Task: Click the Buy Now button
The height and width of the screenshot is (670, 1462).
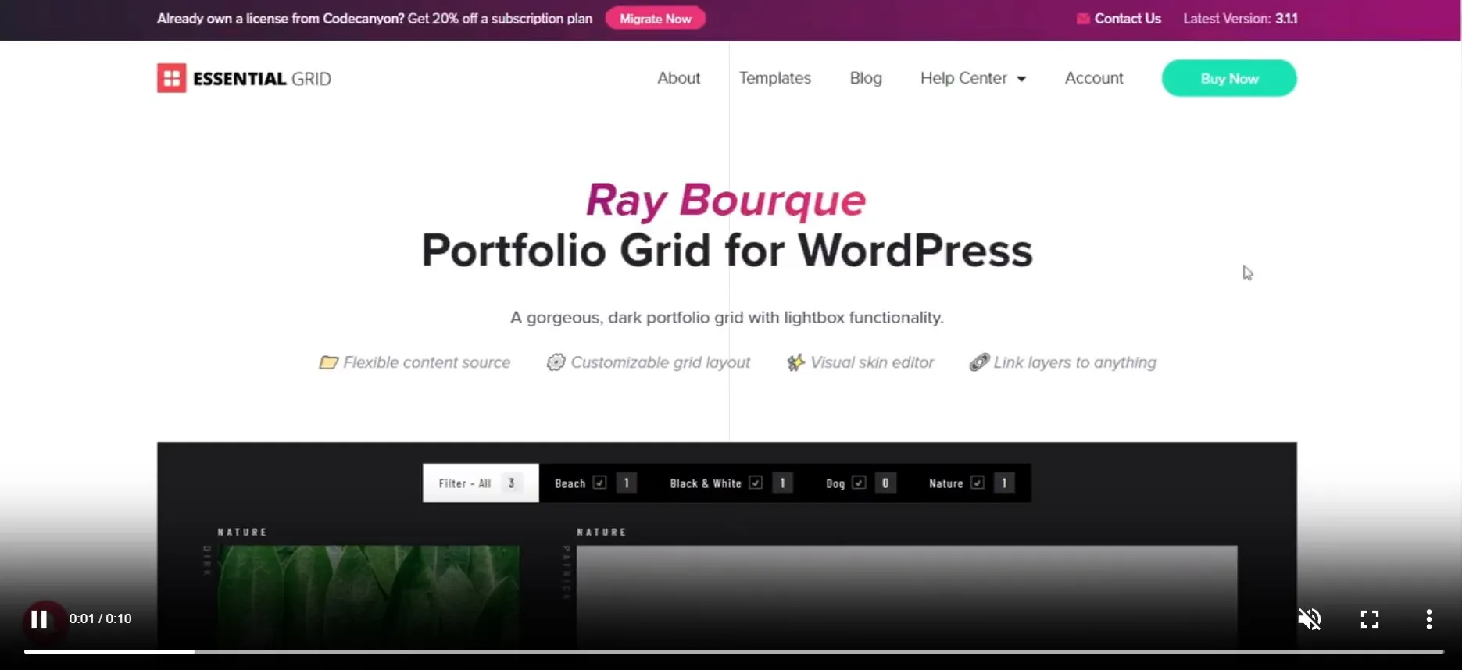Action: tap(1229, 78)
